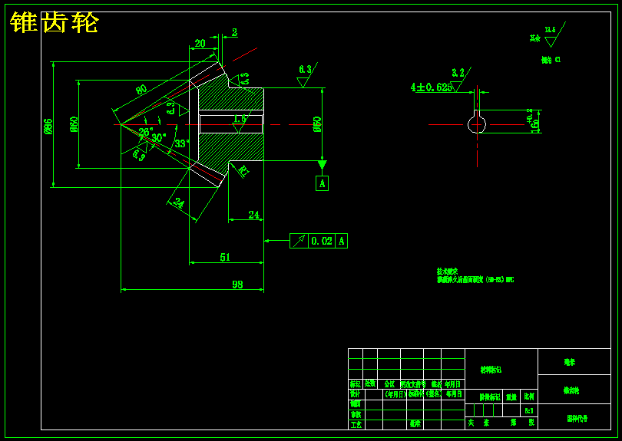
Task: Click the 1.6 roughness value in bore
Action: [x=240, y=119]
